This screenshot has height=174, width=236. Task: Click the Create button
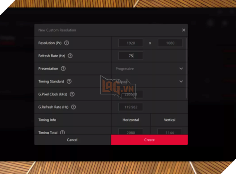click(x=149, y=140)
